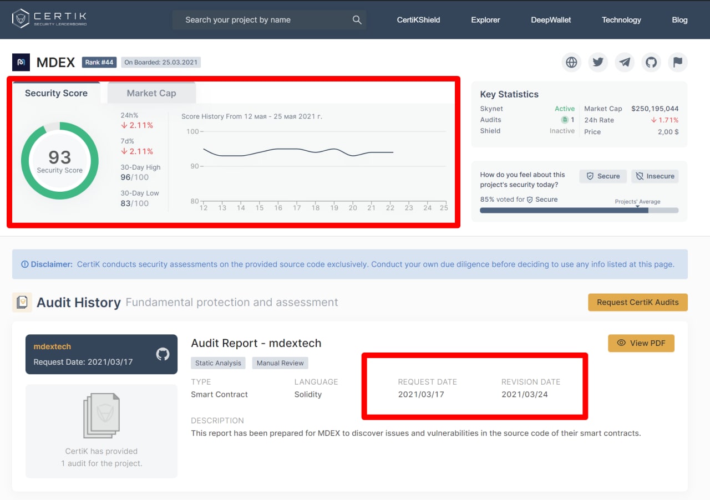This screenshot has height=500, width=710.
Task: Click the Audit Report - mdextech title
Action: coord(256,343)
